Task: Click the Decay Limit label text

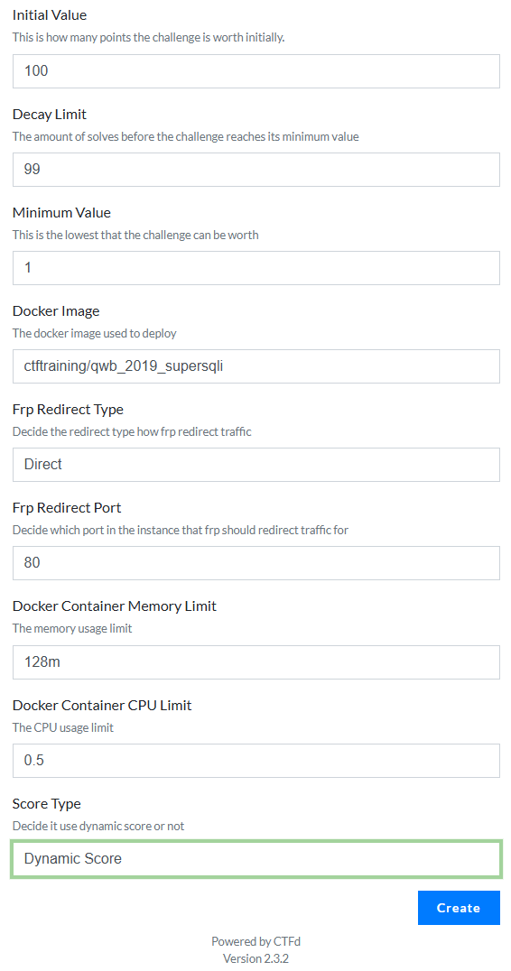Action: (50, 114)
